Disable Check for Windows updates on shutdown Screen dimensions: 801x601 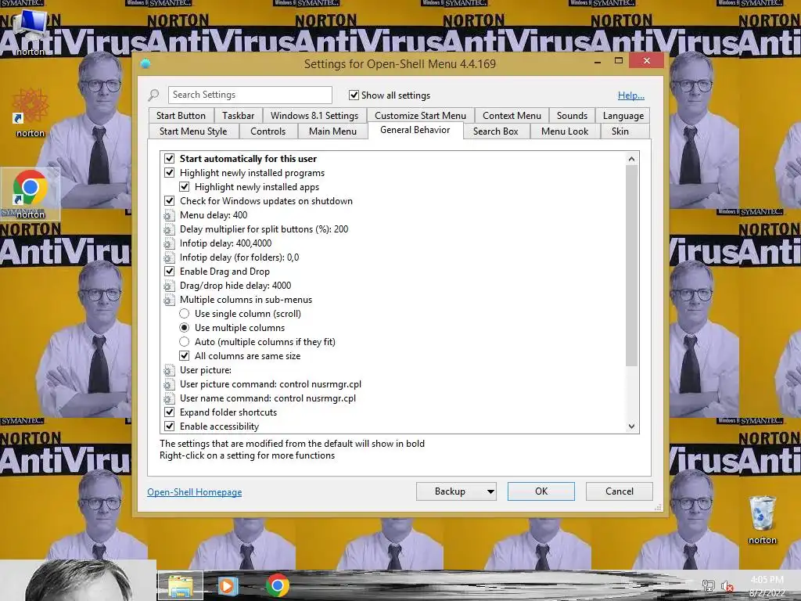(x=170, y=201)
